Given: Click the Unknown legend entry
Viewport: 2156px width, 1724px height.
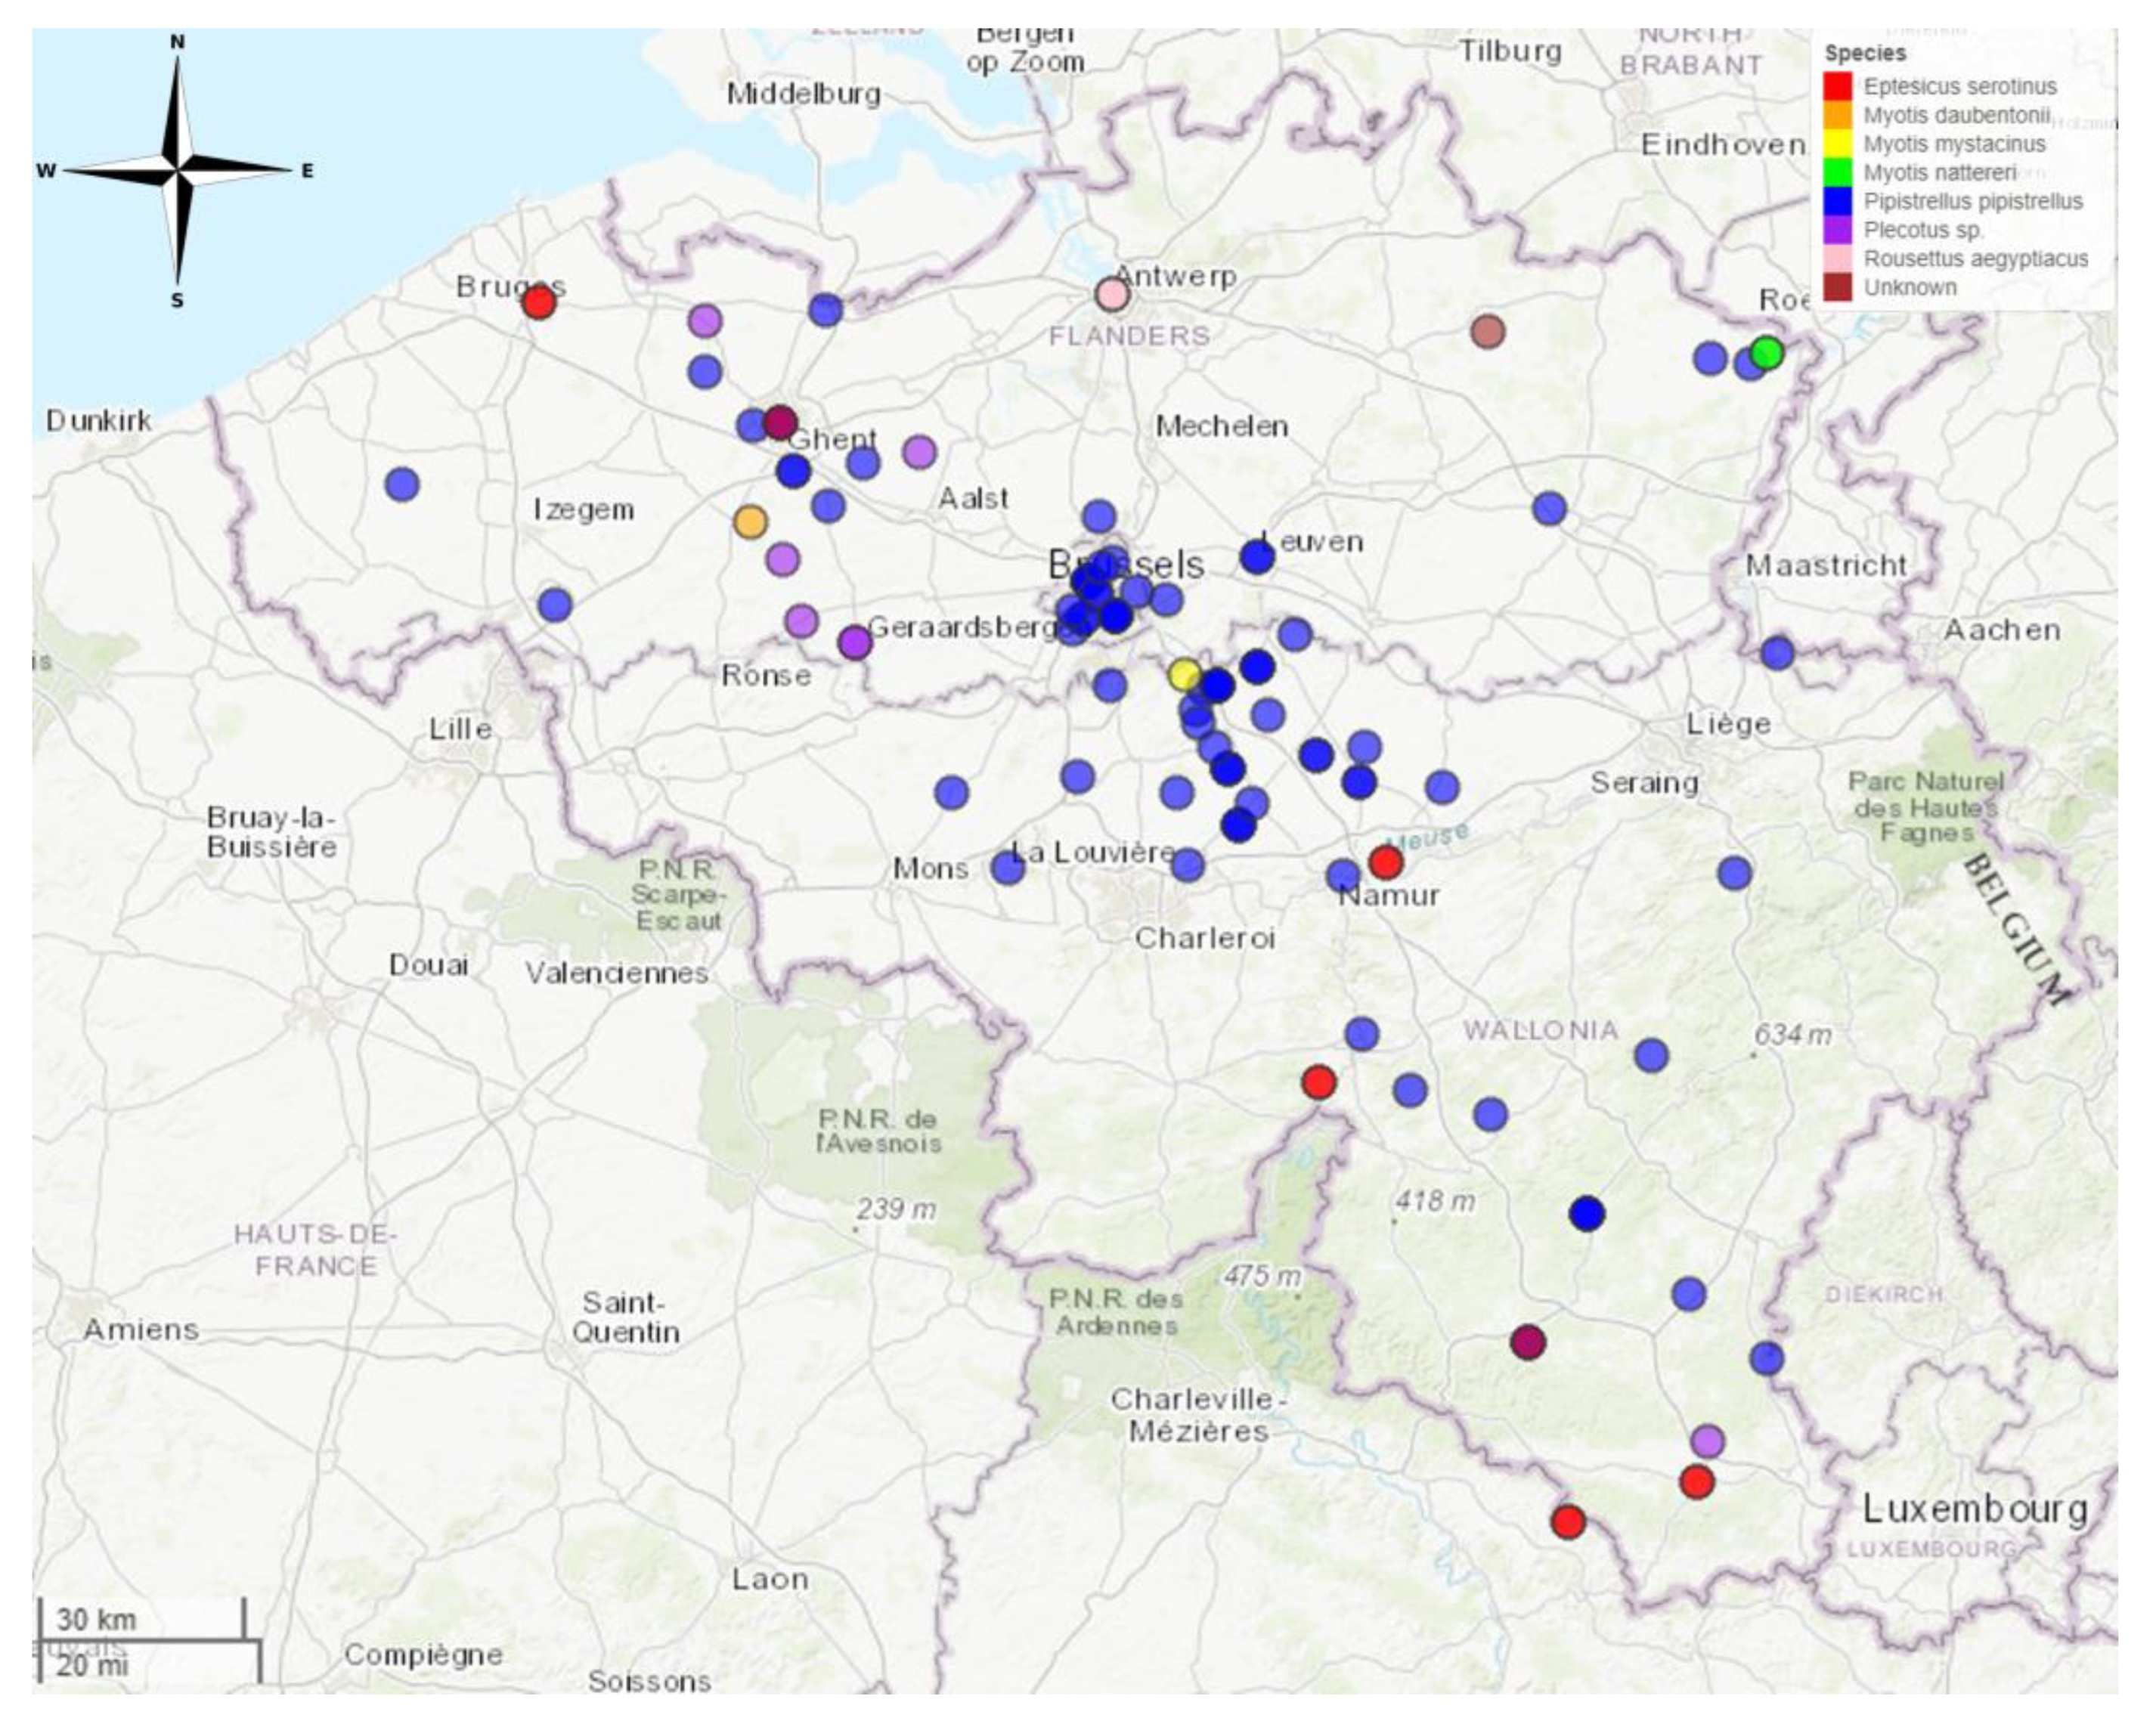Looking at the screenshot, I should (1910, 288).
